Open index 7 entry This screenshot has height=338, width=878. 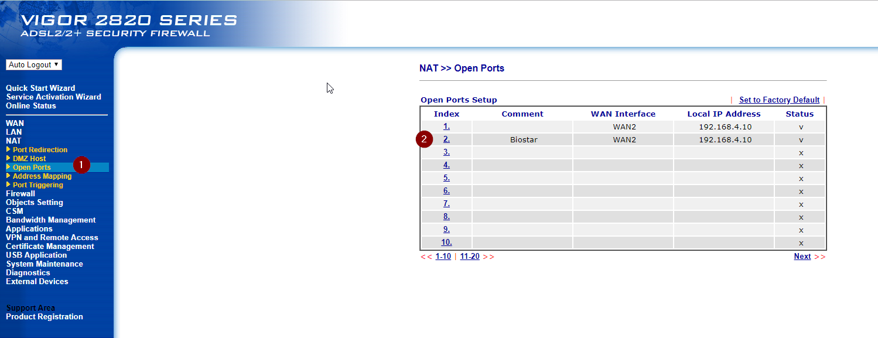pyautogui.click(x=446, y=204)
